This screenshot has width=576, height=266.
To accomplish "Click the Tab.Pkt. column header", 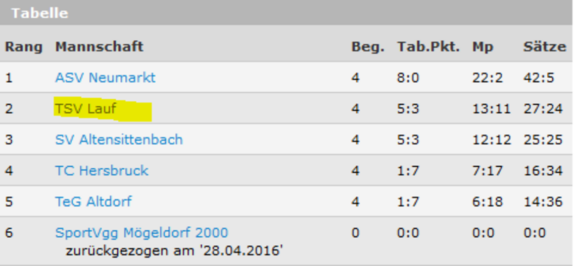I will 428,47.
